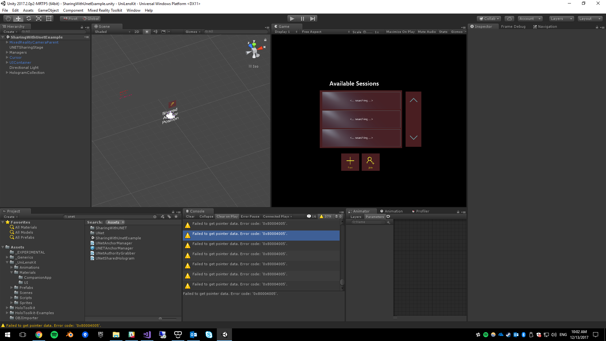Viewport: 606px width, 341px height.
Task: Select the Scale tool icon
Action: click(39, 19)
